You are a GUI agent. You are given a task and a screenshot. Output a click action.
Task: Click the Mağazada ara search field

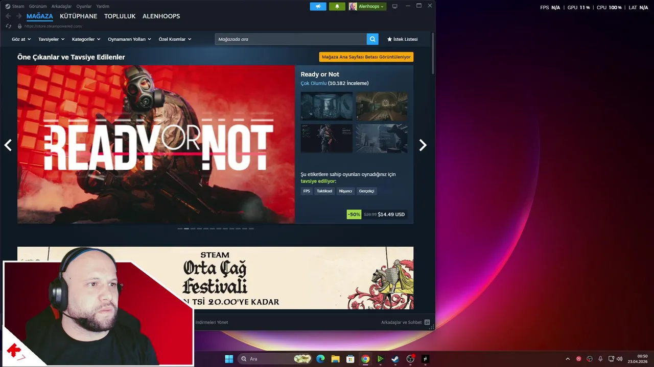click(291, 39)
